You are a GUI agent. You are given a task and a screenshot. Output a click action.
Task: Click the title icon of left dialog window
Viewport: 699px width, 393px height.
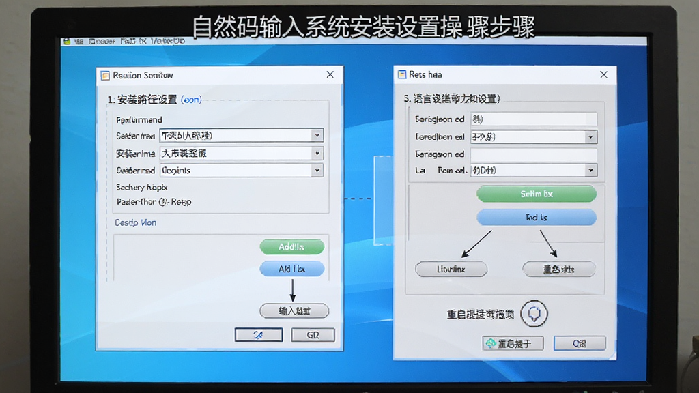click(x=105, y=75)
